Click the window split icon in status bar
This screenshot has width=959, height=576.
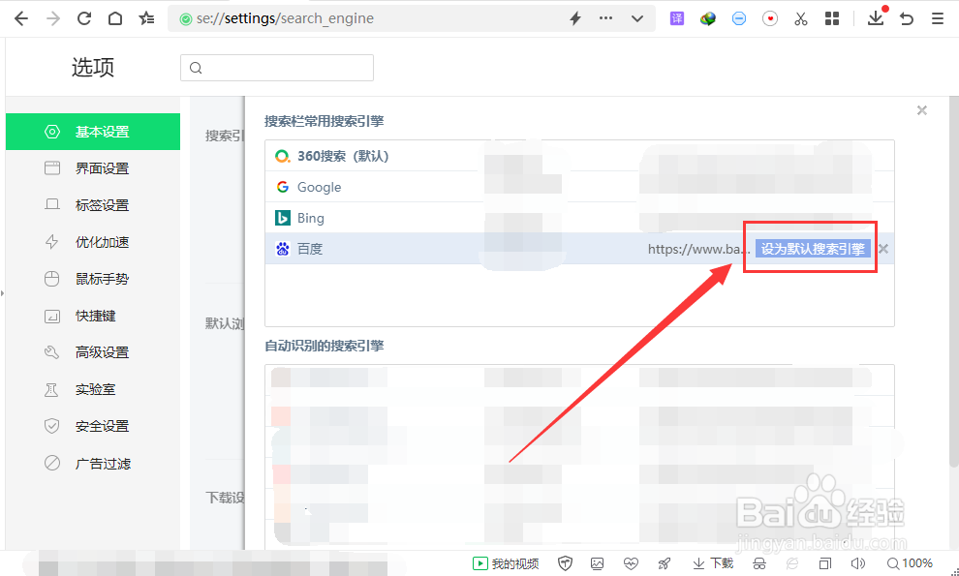pos(825,563)
